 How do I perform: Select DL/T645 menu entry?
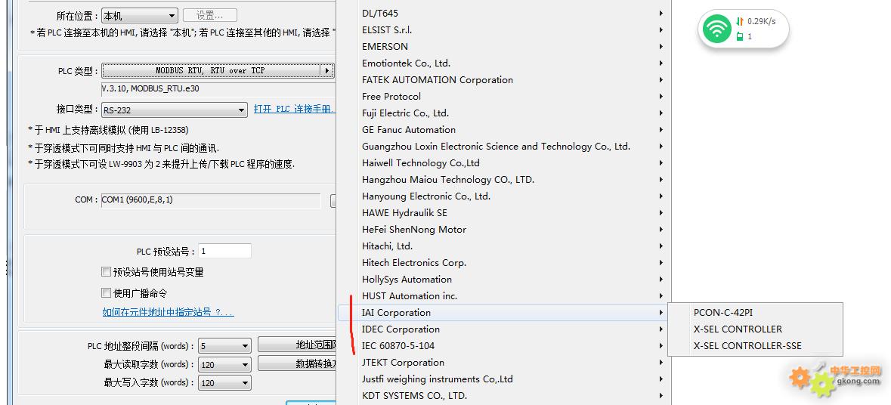click(x=504, y=13)
